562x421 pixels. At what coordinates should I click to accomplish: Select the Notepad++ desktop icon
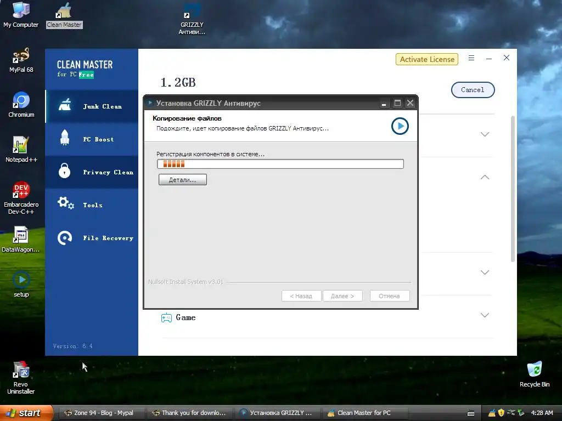pos(21,150)
